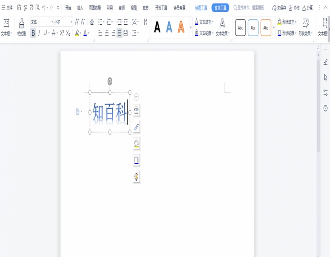
Task: Open layout options icon beside the text box
Action: (137, 110)
